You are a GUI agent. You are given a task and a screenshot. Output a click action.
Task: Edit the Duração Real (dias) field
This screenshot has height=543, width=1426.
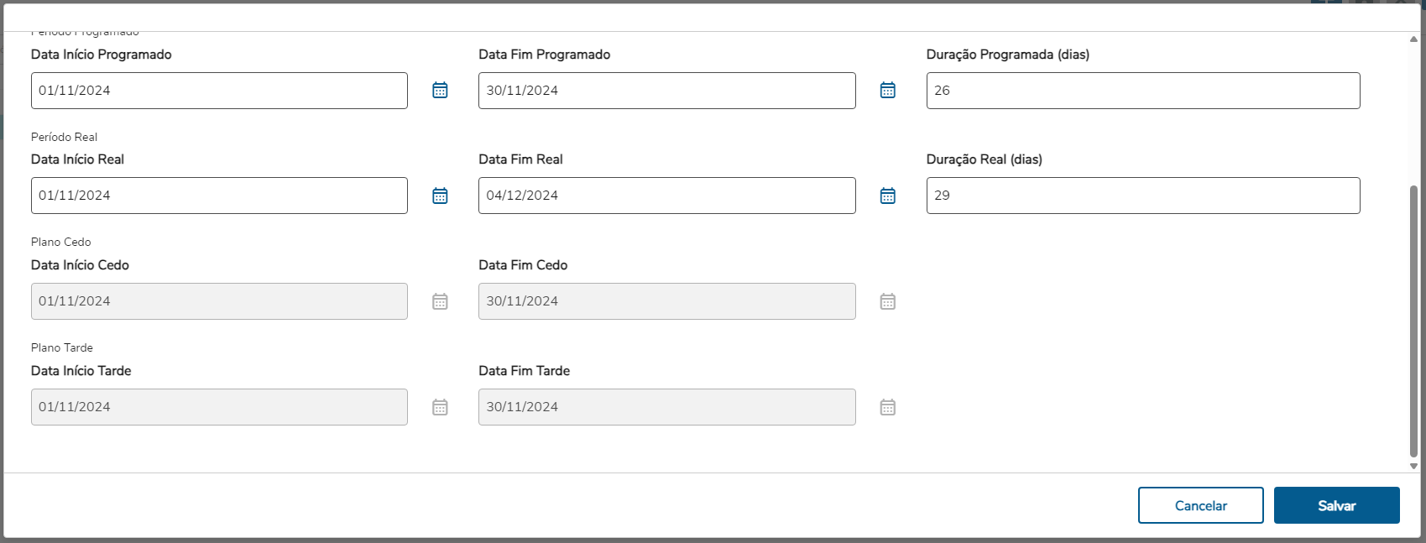(x=1142, y=196)
